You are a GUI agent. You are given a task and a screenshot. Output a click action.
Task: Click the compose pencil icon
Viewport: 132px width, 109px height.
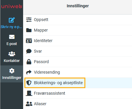[x=12, y=20]
